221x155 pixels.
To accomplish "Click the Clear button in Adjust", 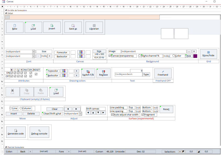I will (x=55, y=109).
